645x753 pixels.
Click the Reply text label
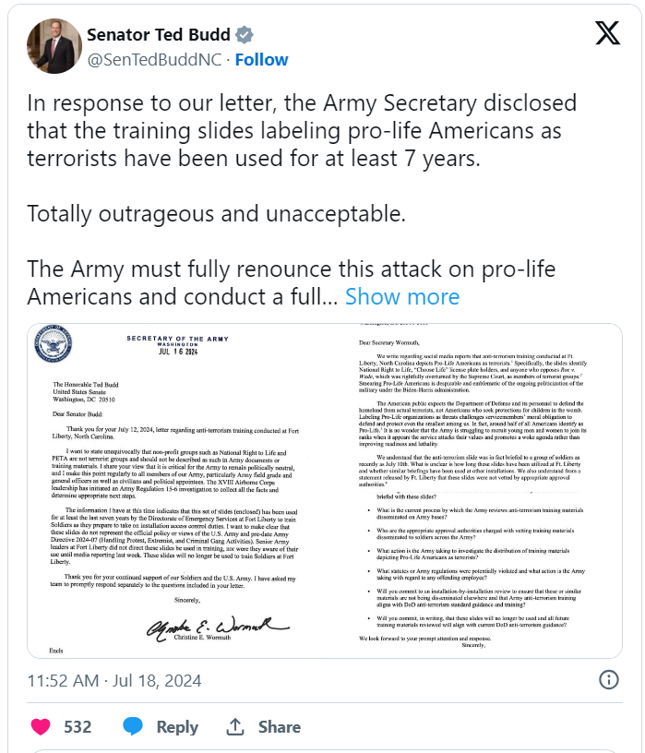[x=177, y=727]
